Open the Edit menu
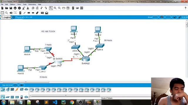 click(6, 4)
